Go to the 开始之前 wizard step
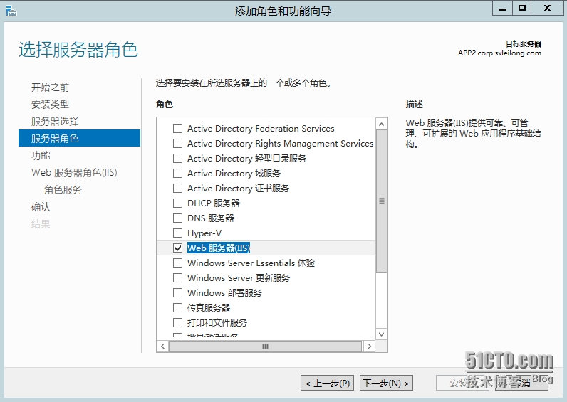Image resolution: width=567 pixels, height=402 pixels. [51, 87]
